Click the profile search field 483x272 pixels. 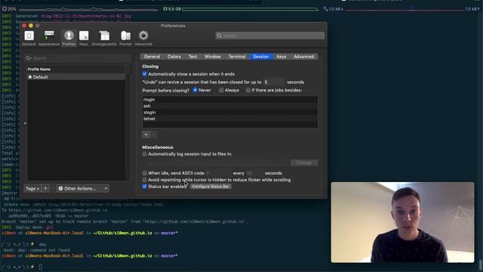(77, 58)
